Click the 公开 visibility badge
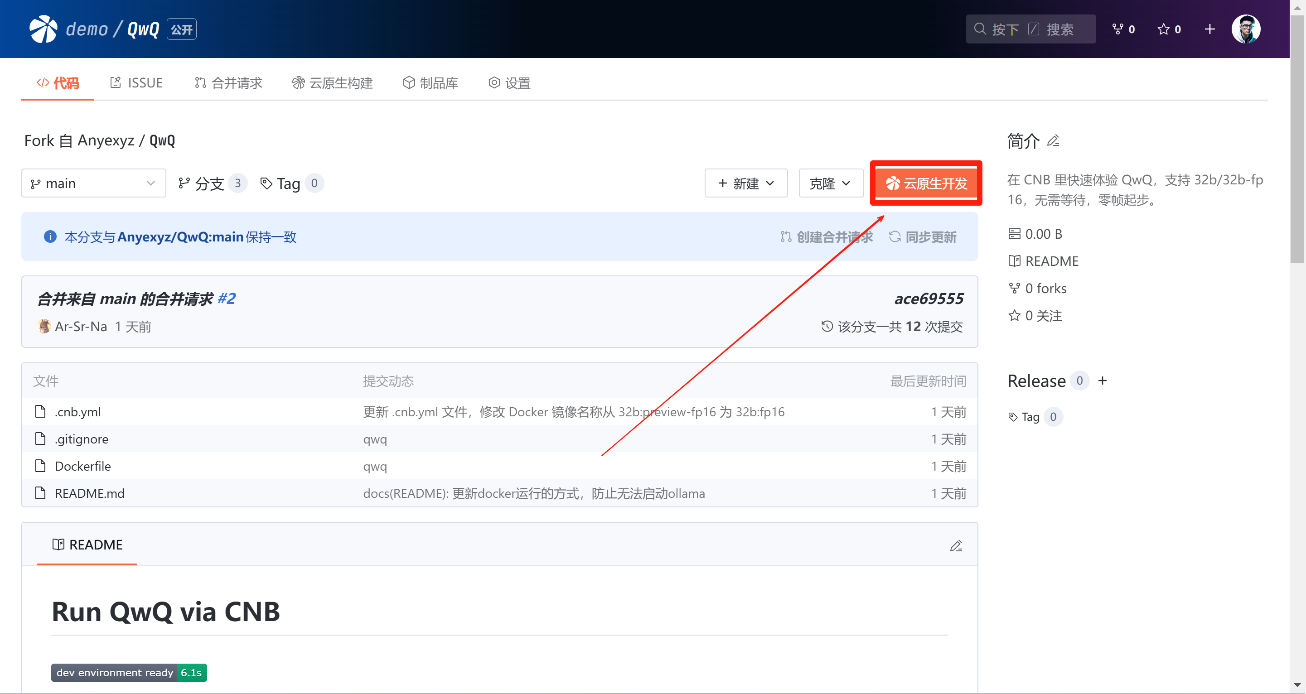The image size is (1306, 694). [182, 29]
